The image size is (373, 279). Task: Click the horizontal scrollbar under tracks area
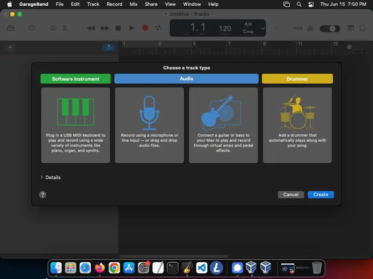point(174,256)
